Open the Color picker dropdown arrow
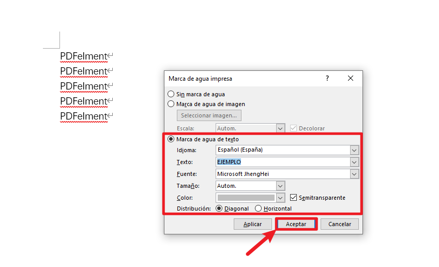This screenshot has height=267, width=439. [280, 198]
